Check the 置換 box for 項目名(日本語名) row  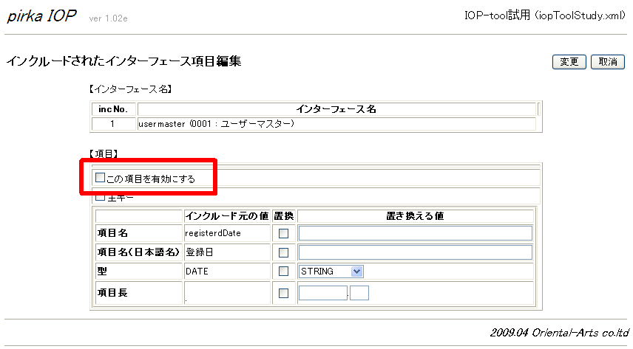click(x=283, y=252)
